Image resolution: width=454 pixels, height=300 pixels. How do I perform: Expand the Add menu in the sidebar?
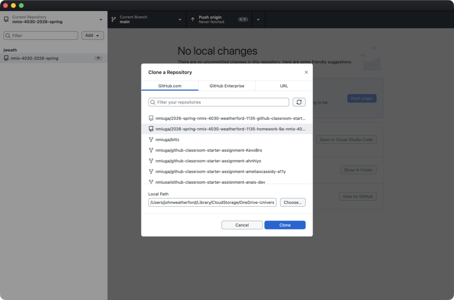(x=92, y=35)
